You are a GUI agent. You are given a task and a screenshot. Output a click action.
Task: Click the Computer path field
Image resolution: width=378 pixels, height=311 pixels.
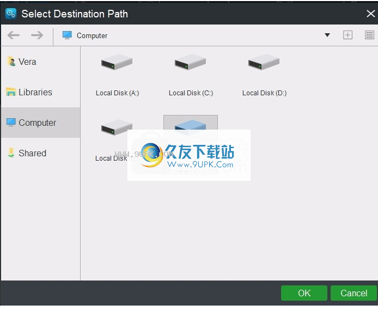[193, 35]
